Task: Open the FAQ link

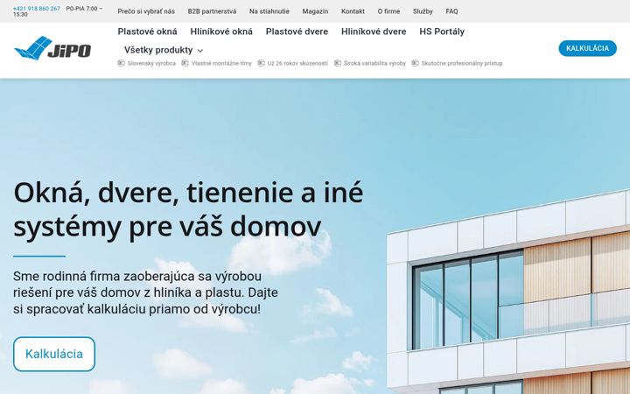Action: tap(451, 11)
